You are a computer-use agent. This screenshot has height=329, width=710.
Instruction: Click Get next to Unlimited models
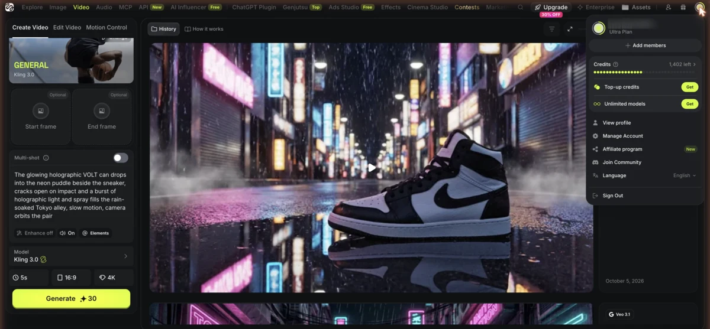[x=690, y=104]
